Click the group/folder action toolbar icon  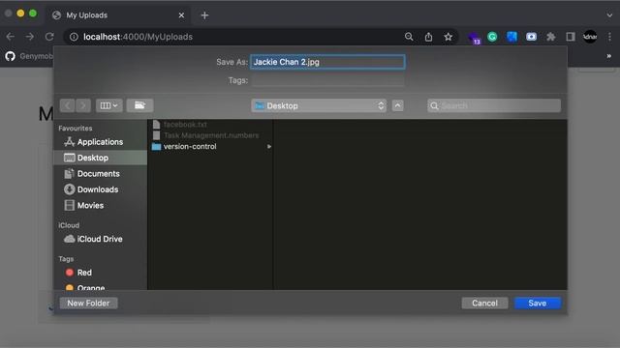click(139, 105)
